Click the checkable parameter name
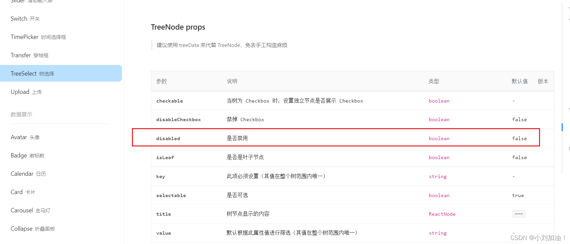The image size is (570, 244). point(170,101)
